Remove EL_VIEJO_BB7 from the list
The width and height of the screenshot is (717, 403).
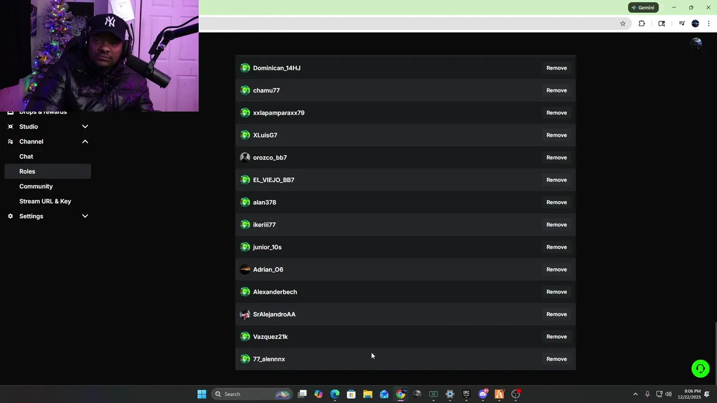click(x=556, y=180)
